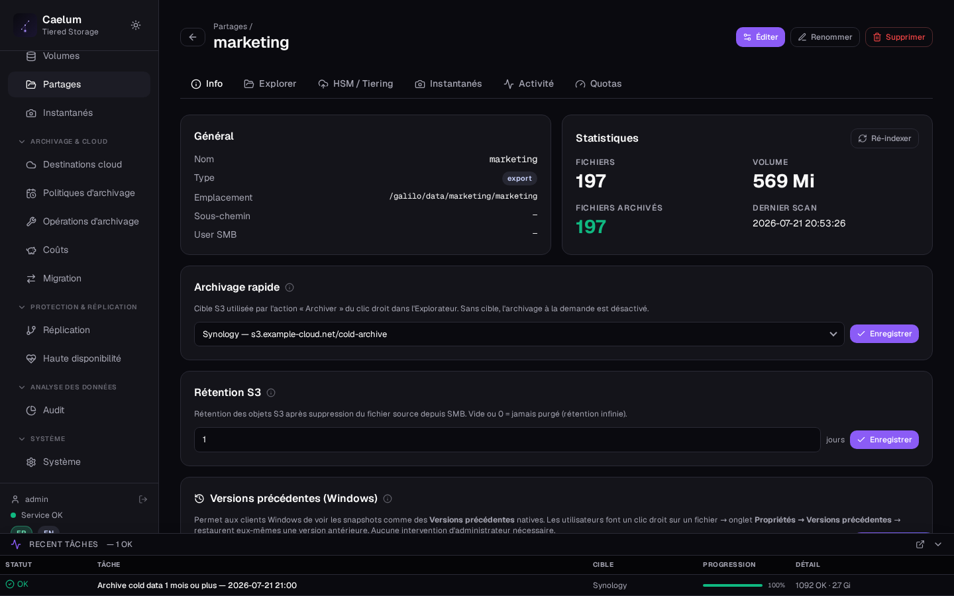Viewport: 954px width, 596px height.
Task: Click the Caelum logo icon
Action: pos(25,25)
